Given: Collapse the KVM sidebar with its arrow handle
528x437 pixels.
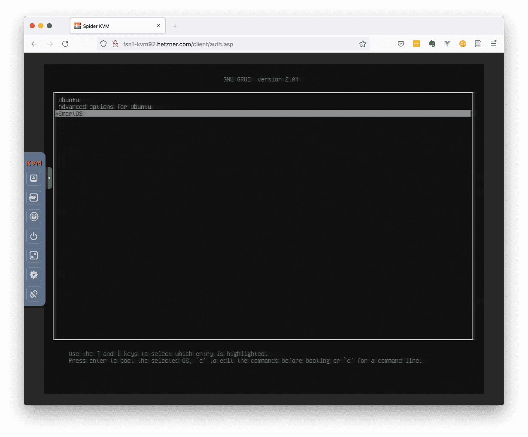Looking at the screenshot, I should [49, 178].
